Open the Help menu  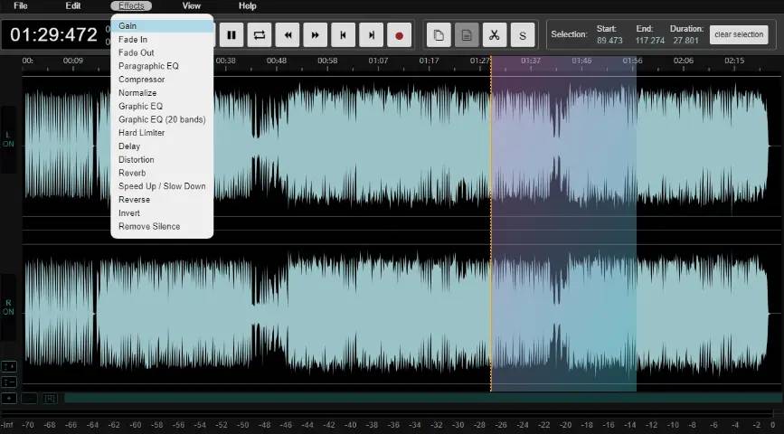(248, 6)
